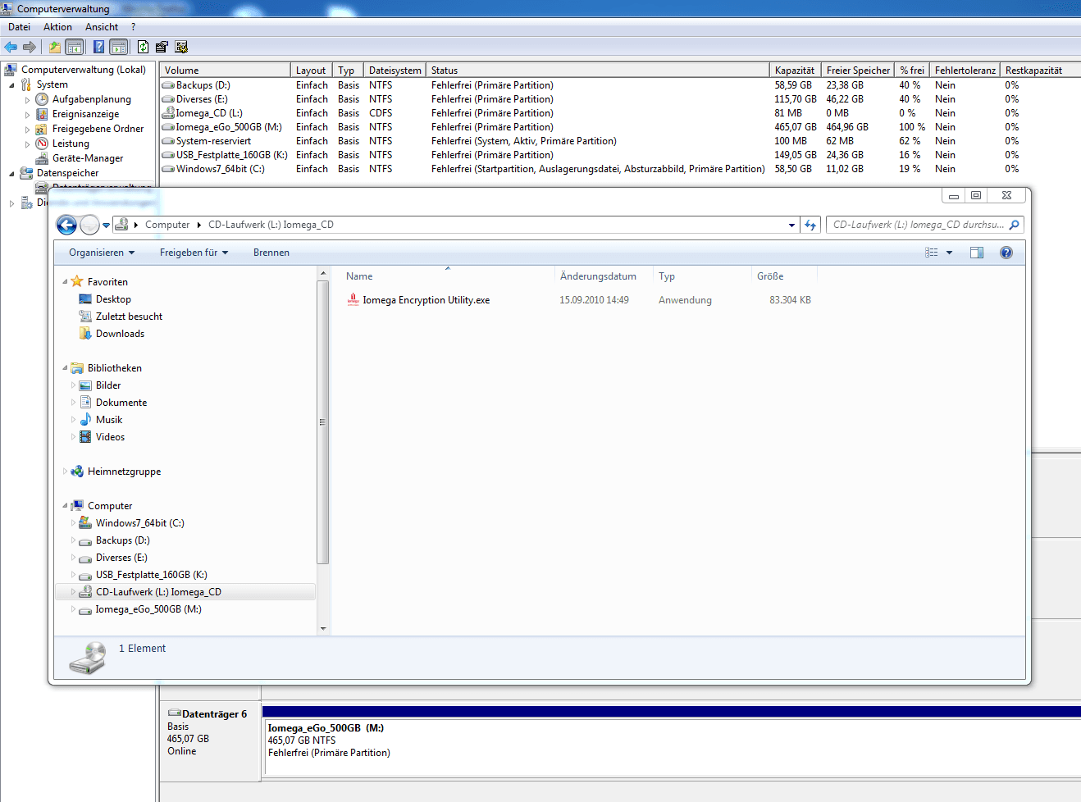Open the Ansicht menu
The image size is (1081, 802).
(x=102, y=27)
